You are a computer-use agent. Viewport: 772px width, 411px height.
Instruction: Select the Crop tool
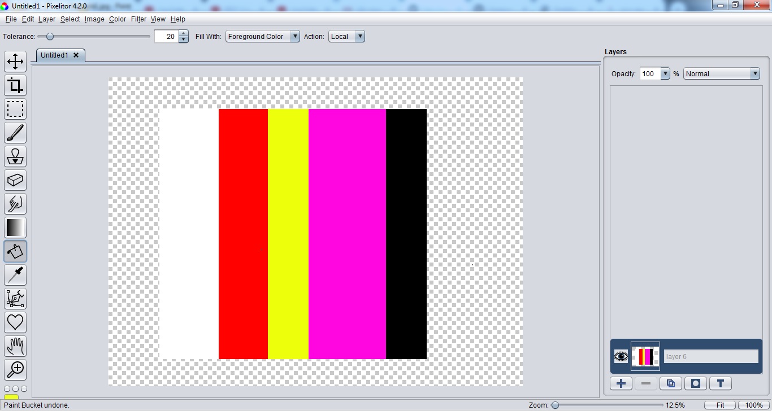click(15, 85)
